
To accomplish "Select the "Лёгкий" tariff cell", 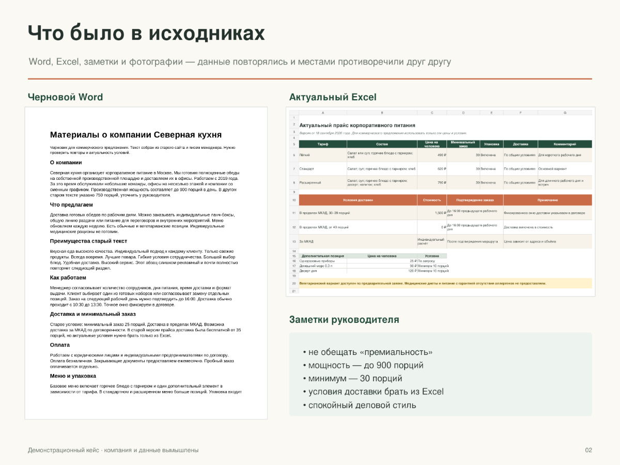I will click(322, 154).
